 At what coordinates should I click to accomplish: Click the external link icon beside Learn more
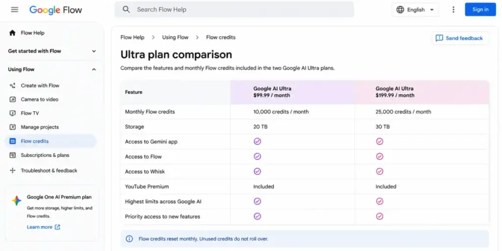[x=57, y=227]
